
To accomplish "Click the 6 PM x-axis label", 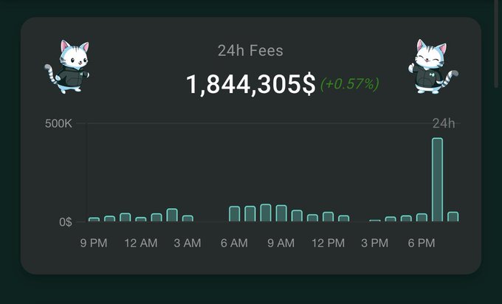I will [422, 243].
